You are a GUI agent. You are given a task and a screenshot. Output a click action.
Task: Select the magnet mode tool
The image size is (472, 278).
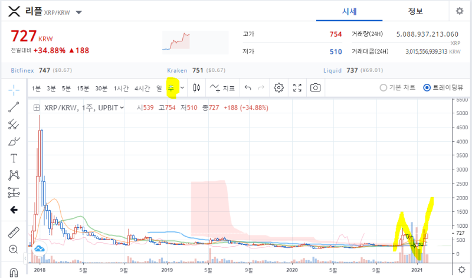[14, 272]
